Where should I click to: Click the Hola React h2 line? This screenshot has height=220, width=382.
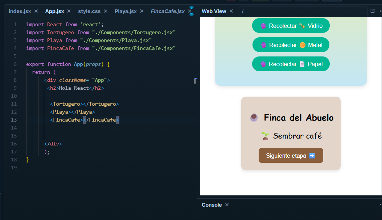pos(75,88)
